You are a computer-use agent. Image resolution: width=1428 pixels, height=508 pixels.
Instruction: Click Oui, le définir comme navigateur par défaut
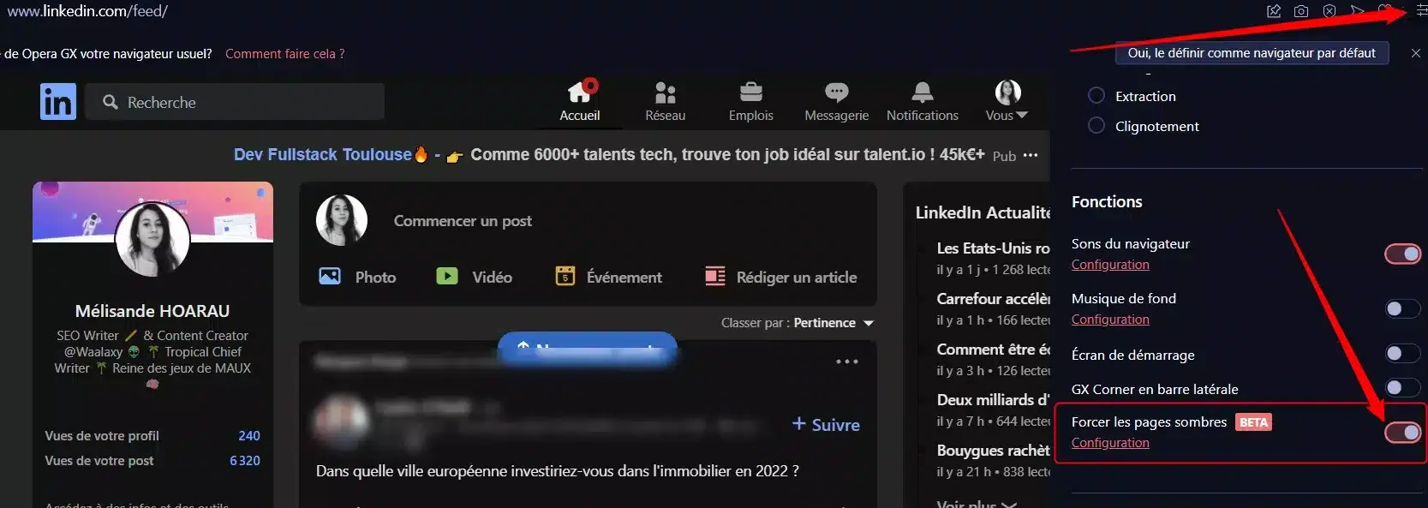[1252, 53]
